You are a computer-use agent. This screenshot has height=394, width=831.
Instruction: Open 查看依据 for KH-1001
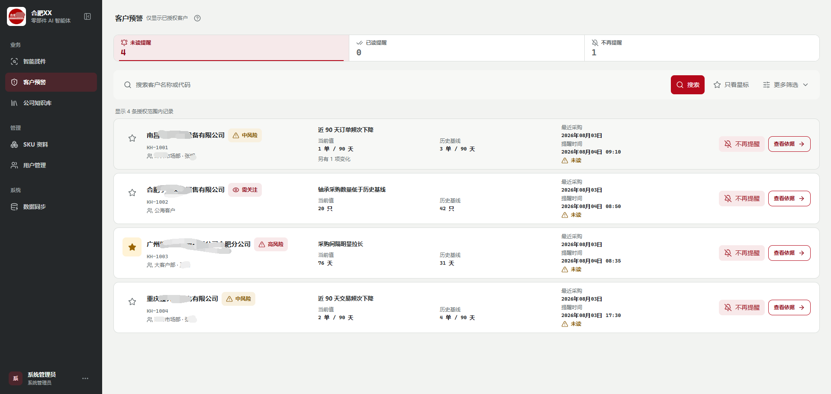(789, 144)
